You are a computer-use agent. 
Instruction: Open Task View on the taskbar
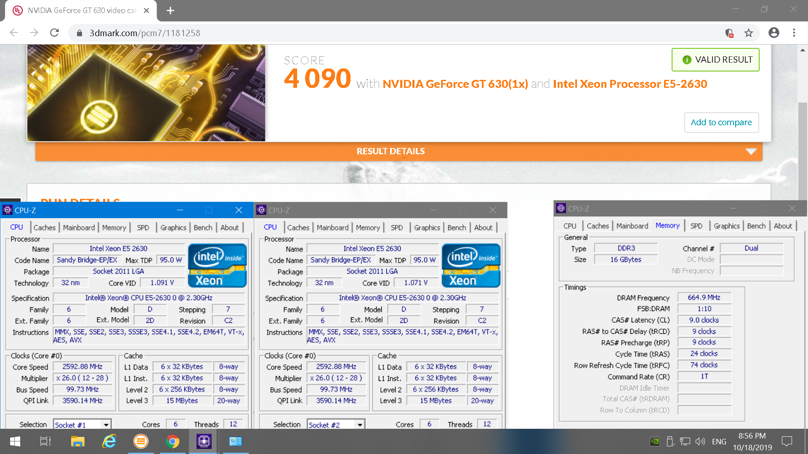point(45,441)
